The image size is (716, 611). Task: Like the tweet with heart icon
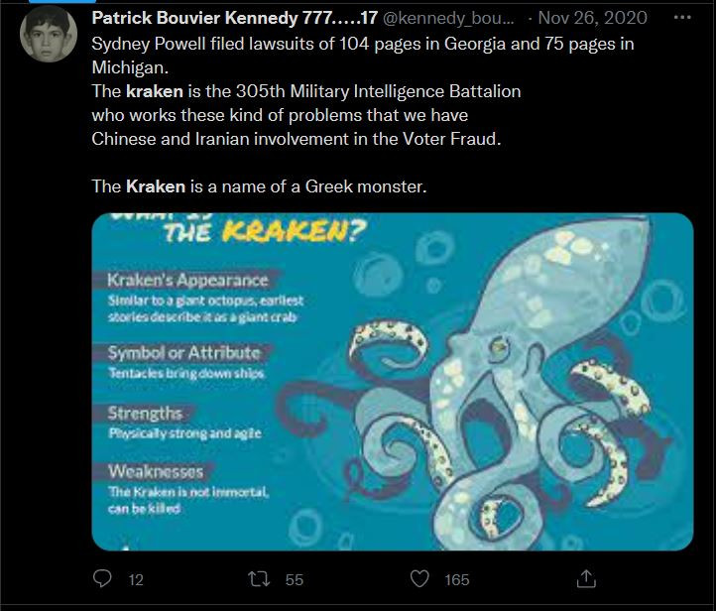click(419, 578)
